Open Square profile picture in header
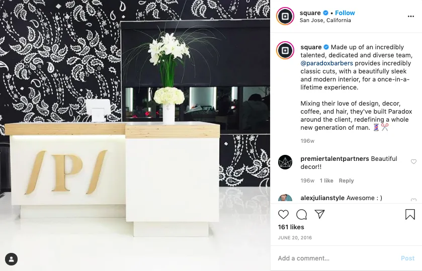This screenshot has height=271, width=422. coord(285,16)
